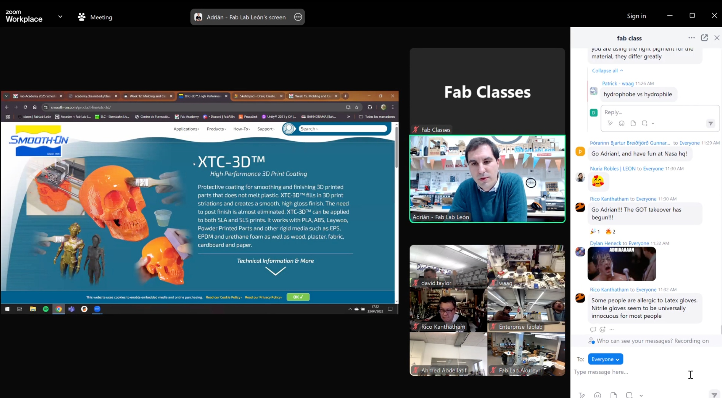
Task: Switch to Fab Academy 2025 Schedule tab
Action: (37, 96)
